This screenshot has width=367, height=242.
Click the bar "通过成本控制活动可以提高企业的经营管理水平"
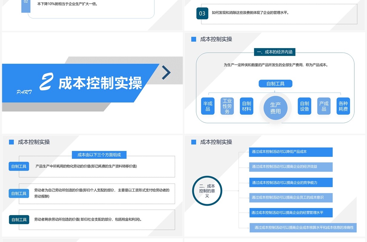[291, 213]
